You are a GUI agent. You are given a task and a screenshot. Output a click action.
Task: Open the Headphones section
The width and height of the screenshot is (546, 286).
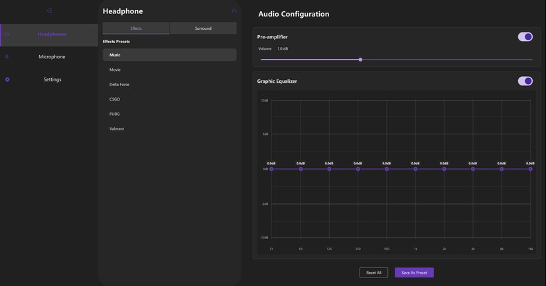click(49, 35)
